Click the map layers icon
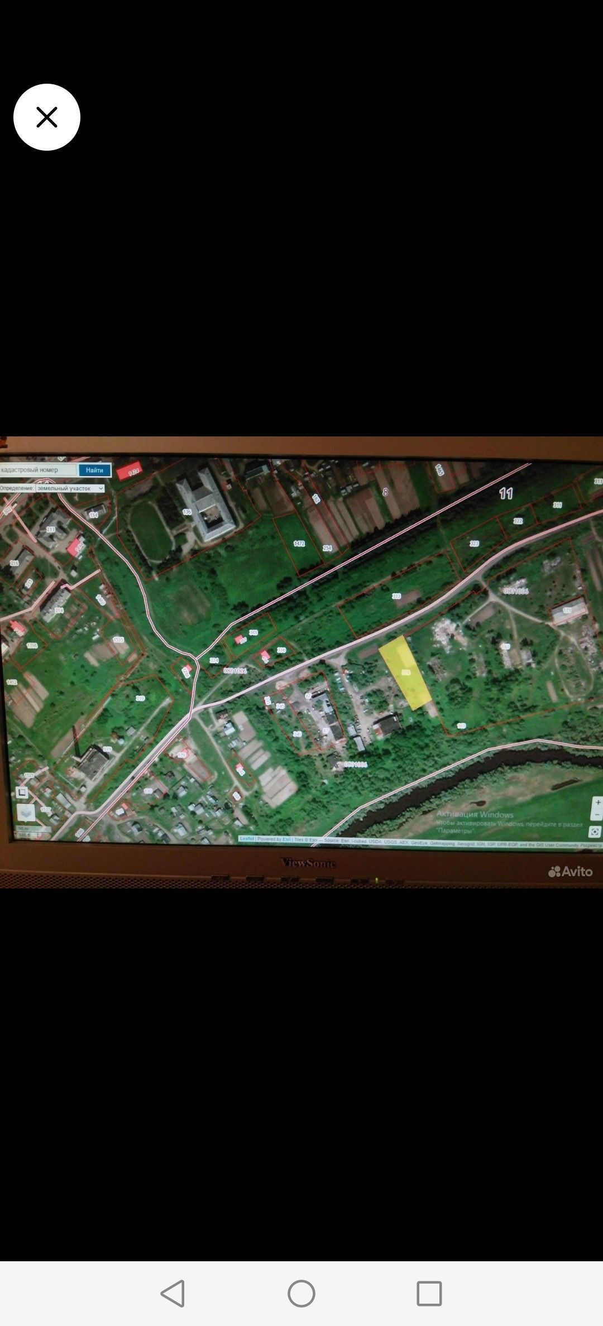Image resolution: width=603 pixels, height=1326 pixels. point(26,813)
